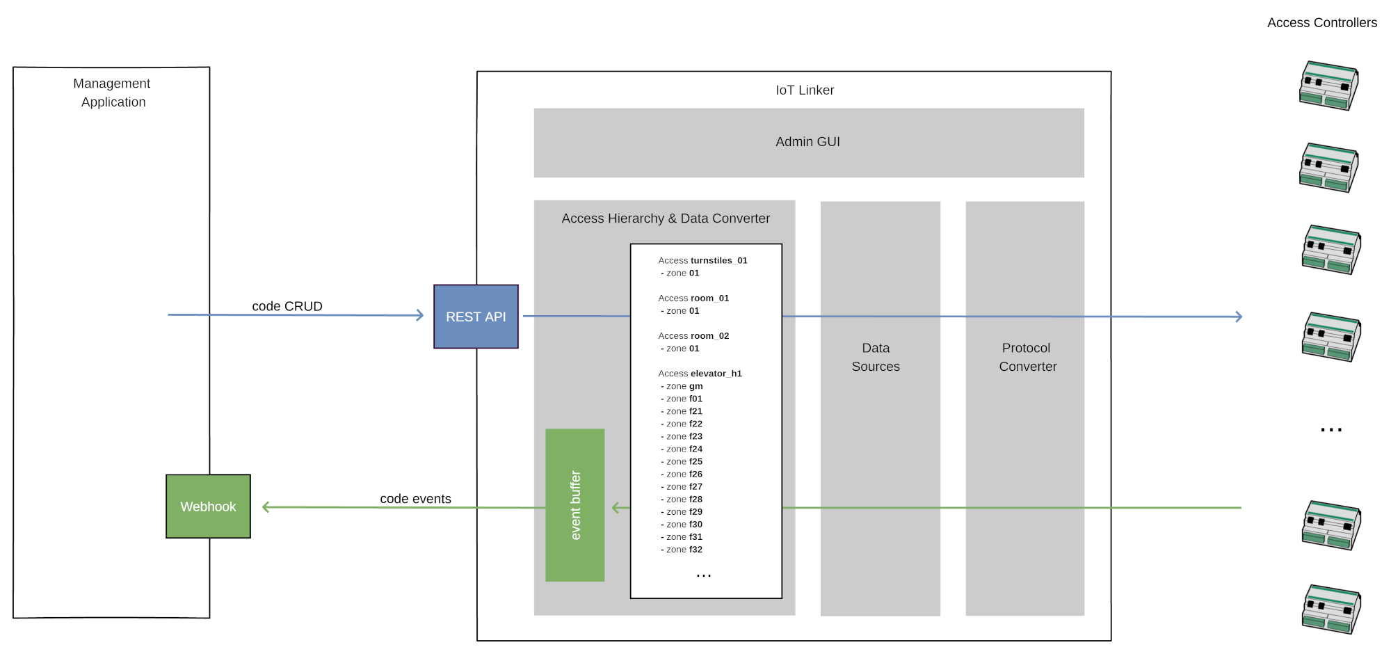Viewport: 1391px width, 654px height.
Task: Click the third controller device icon from top
Action: point(1330,250)
